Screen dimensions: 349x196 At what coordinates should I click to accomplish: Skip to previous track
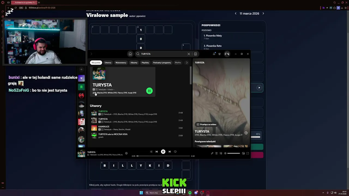pos(157,152)
